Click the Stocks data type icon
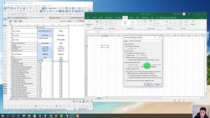The width and height of the screenshot is (210, 118). pyautogui.click(x=125, y=23)
